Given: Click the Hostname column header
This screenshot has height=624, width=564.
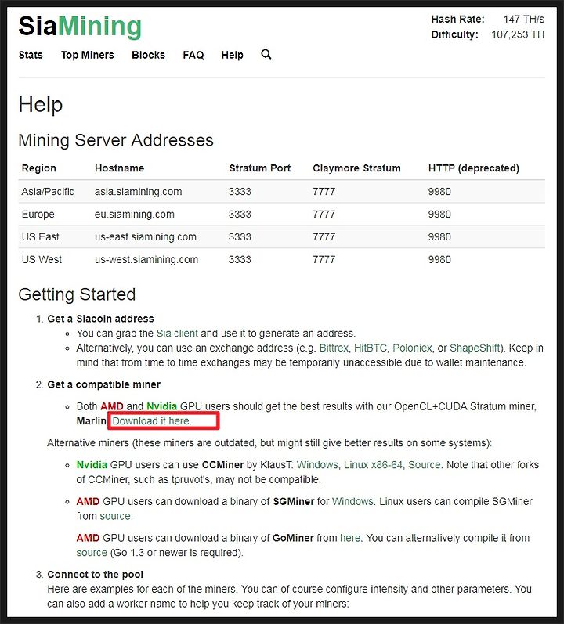Looking at the screenshot, I should (x=119, y=168).
